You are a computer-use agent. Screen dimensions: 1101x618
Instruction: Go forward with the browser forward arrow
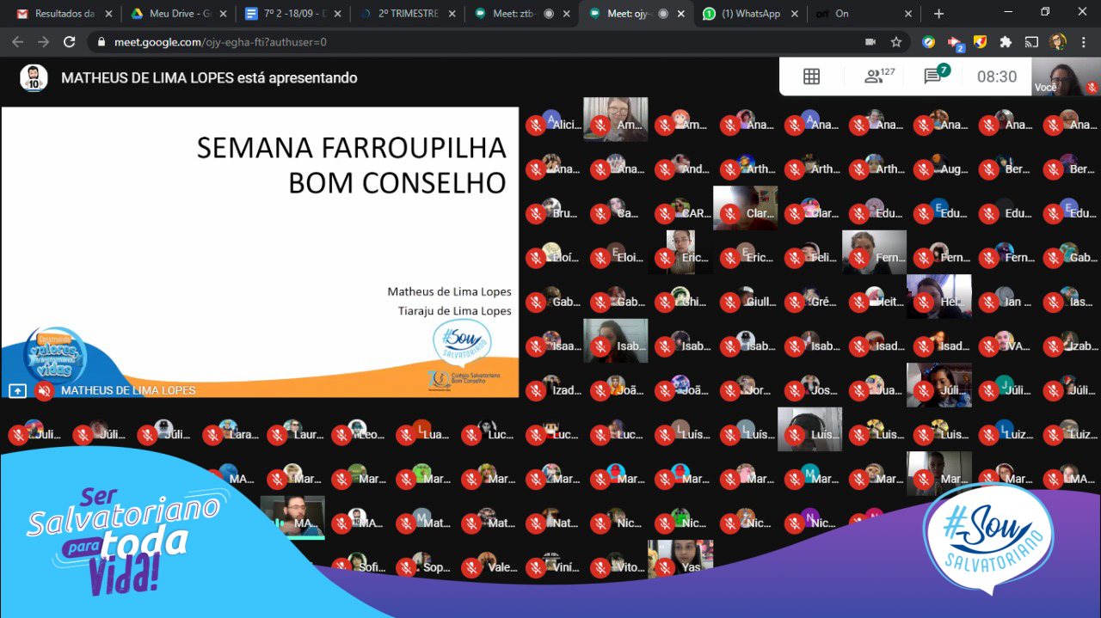pos(44,41)
